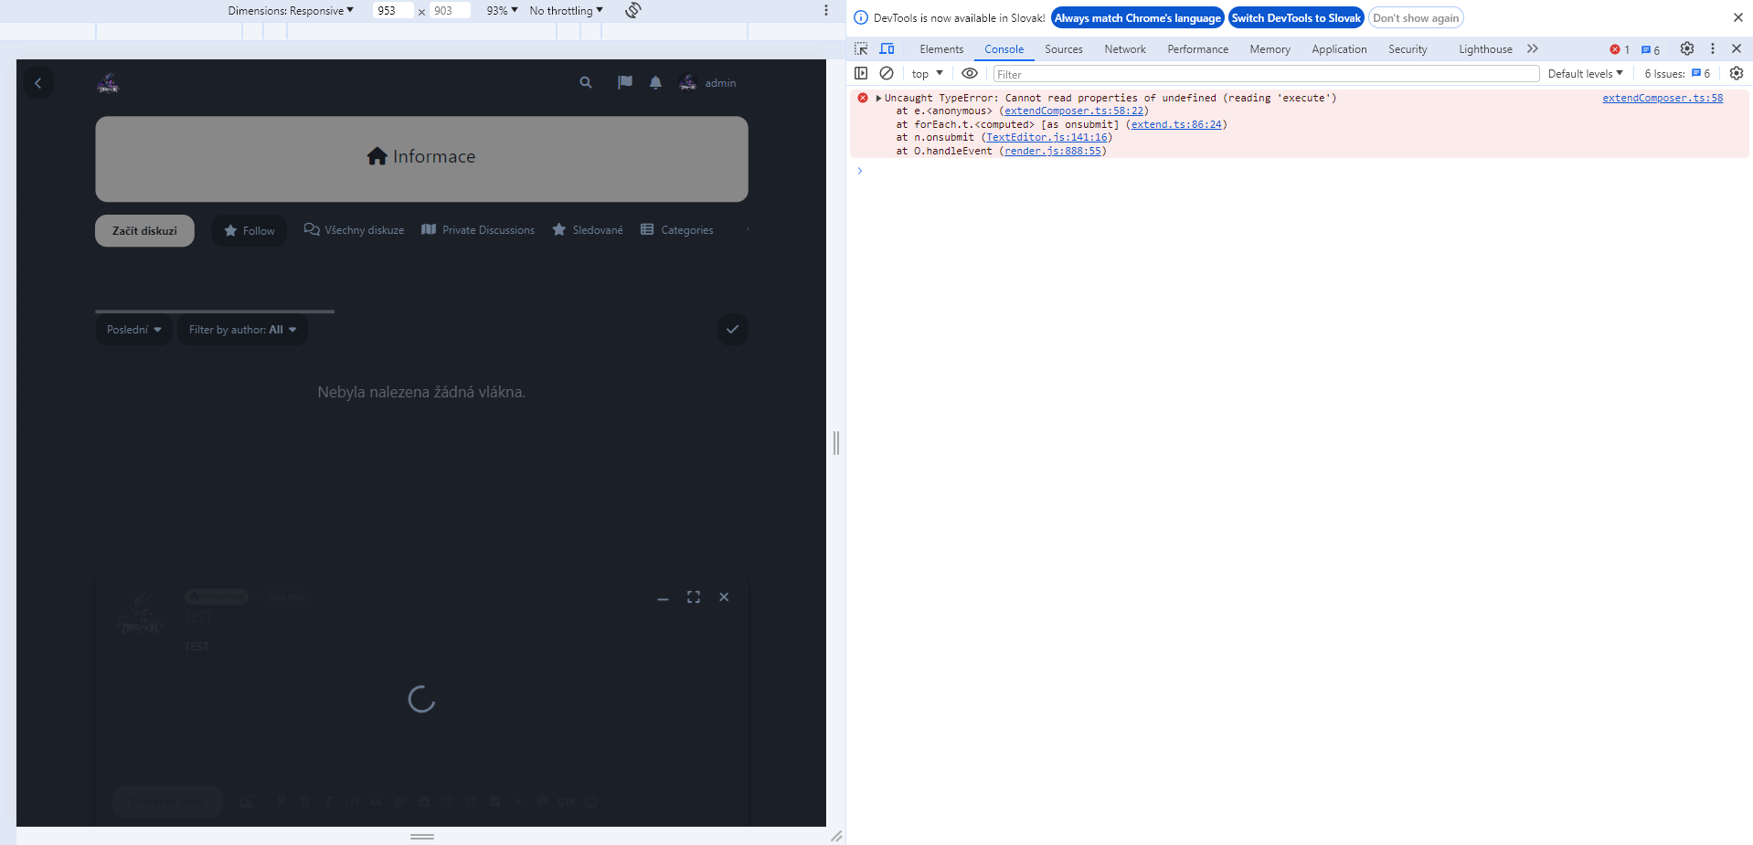Open extendComposer.ts:58 source link on right
Image resolution: width=1753 pixels, height=845 pixels.
[x=1663, y=98]
